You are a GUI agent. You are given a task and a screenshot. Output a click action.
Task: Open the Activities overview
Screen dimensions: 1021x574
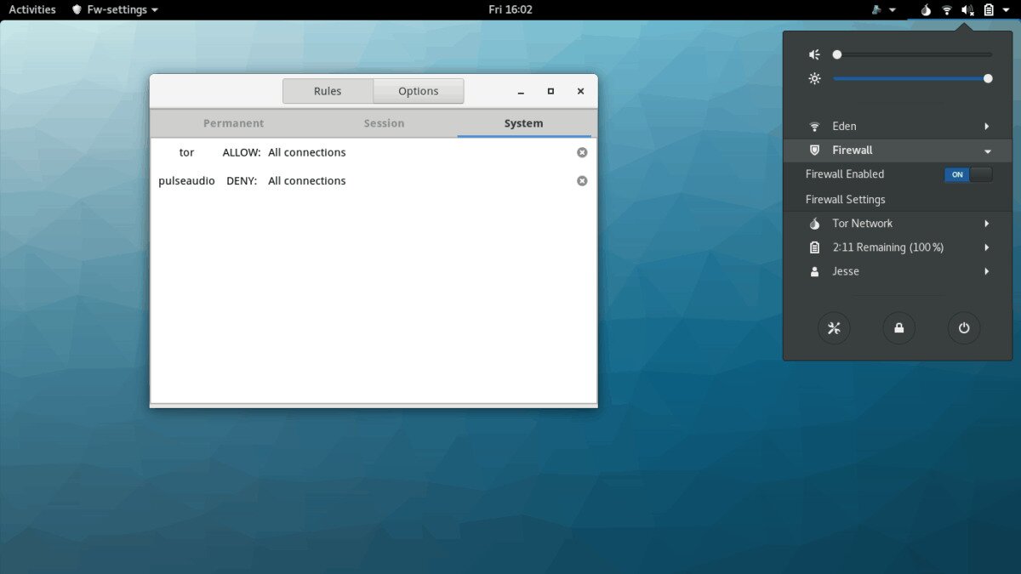point(32,10)
